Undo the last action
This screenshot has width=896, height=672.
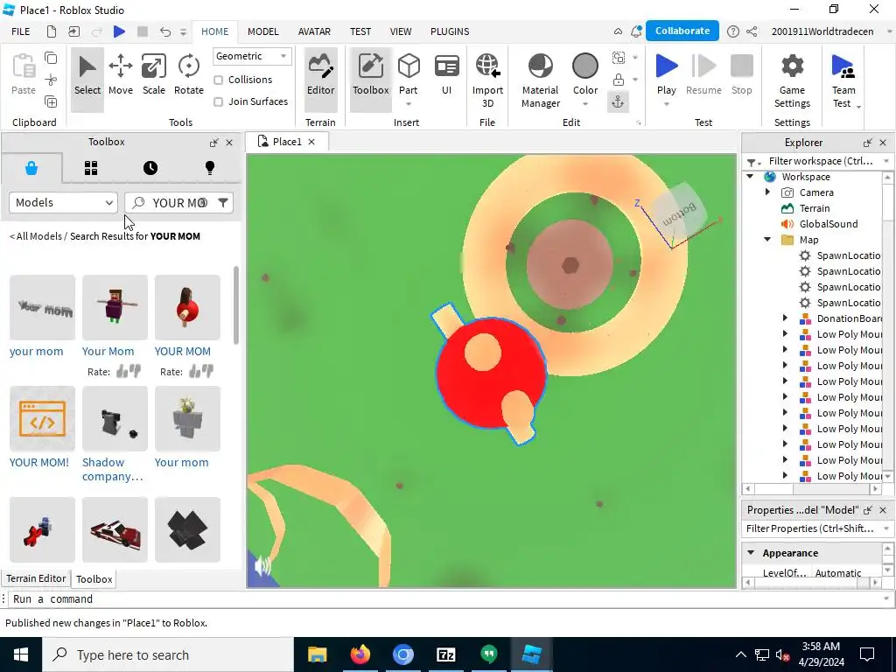click(x=165, y=31)
